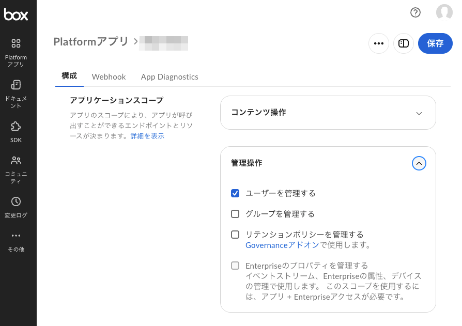Select the 構成 tab
The height and width of the screenshot is (326, 462).
coord(69,76)
